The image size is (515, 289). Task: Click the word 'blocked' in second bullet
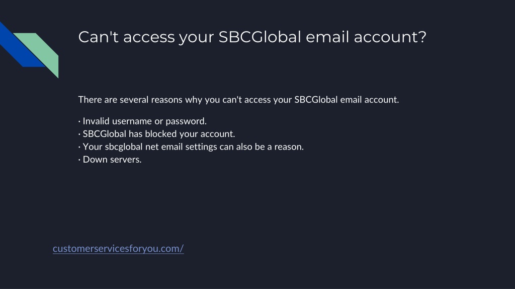161,134
